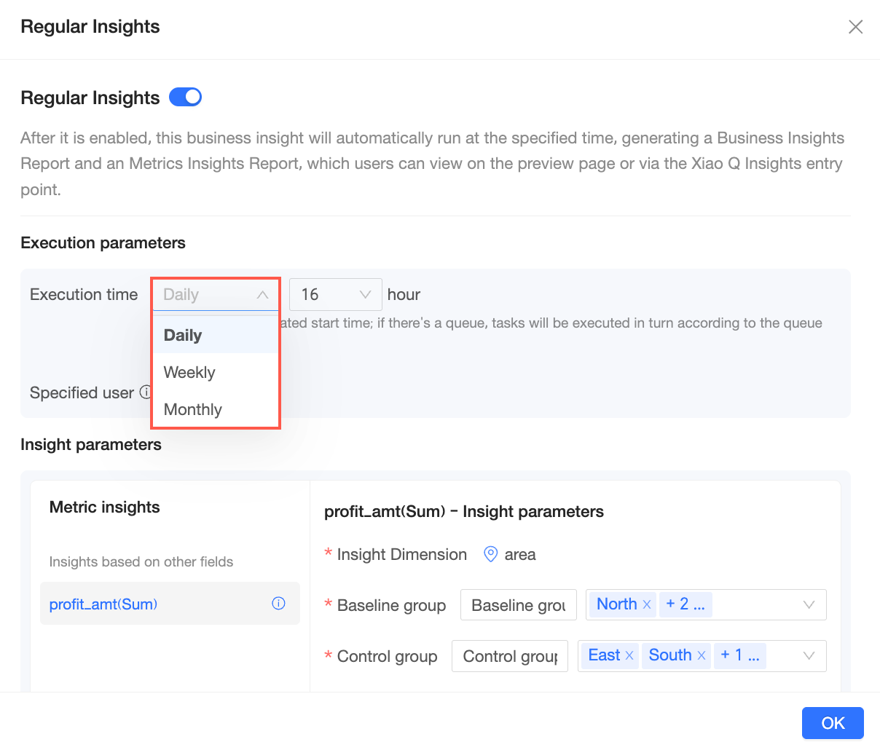This screenshot has height=750, width=880.
Task: Click the Control group name field
Action: coord(509,655)
